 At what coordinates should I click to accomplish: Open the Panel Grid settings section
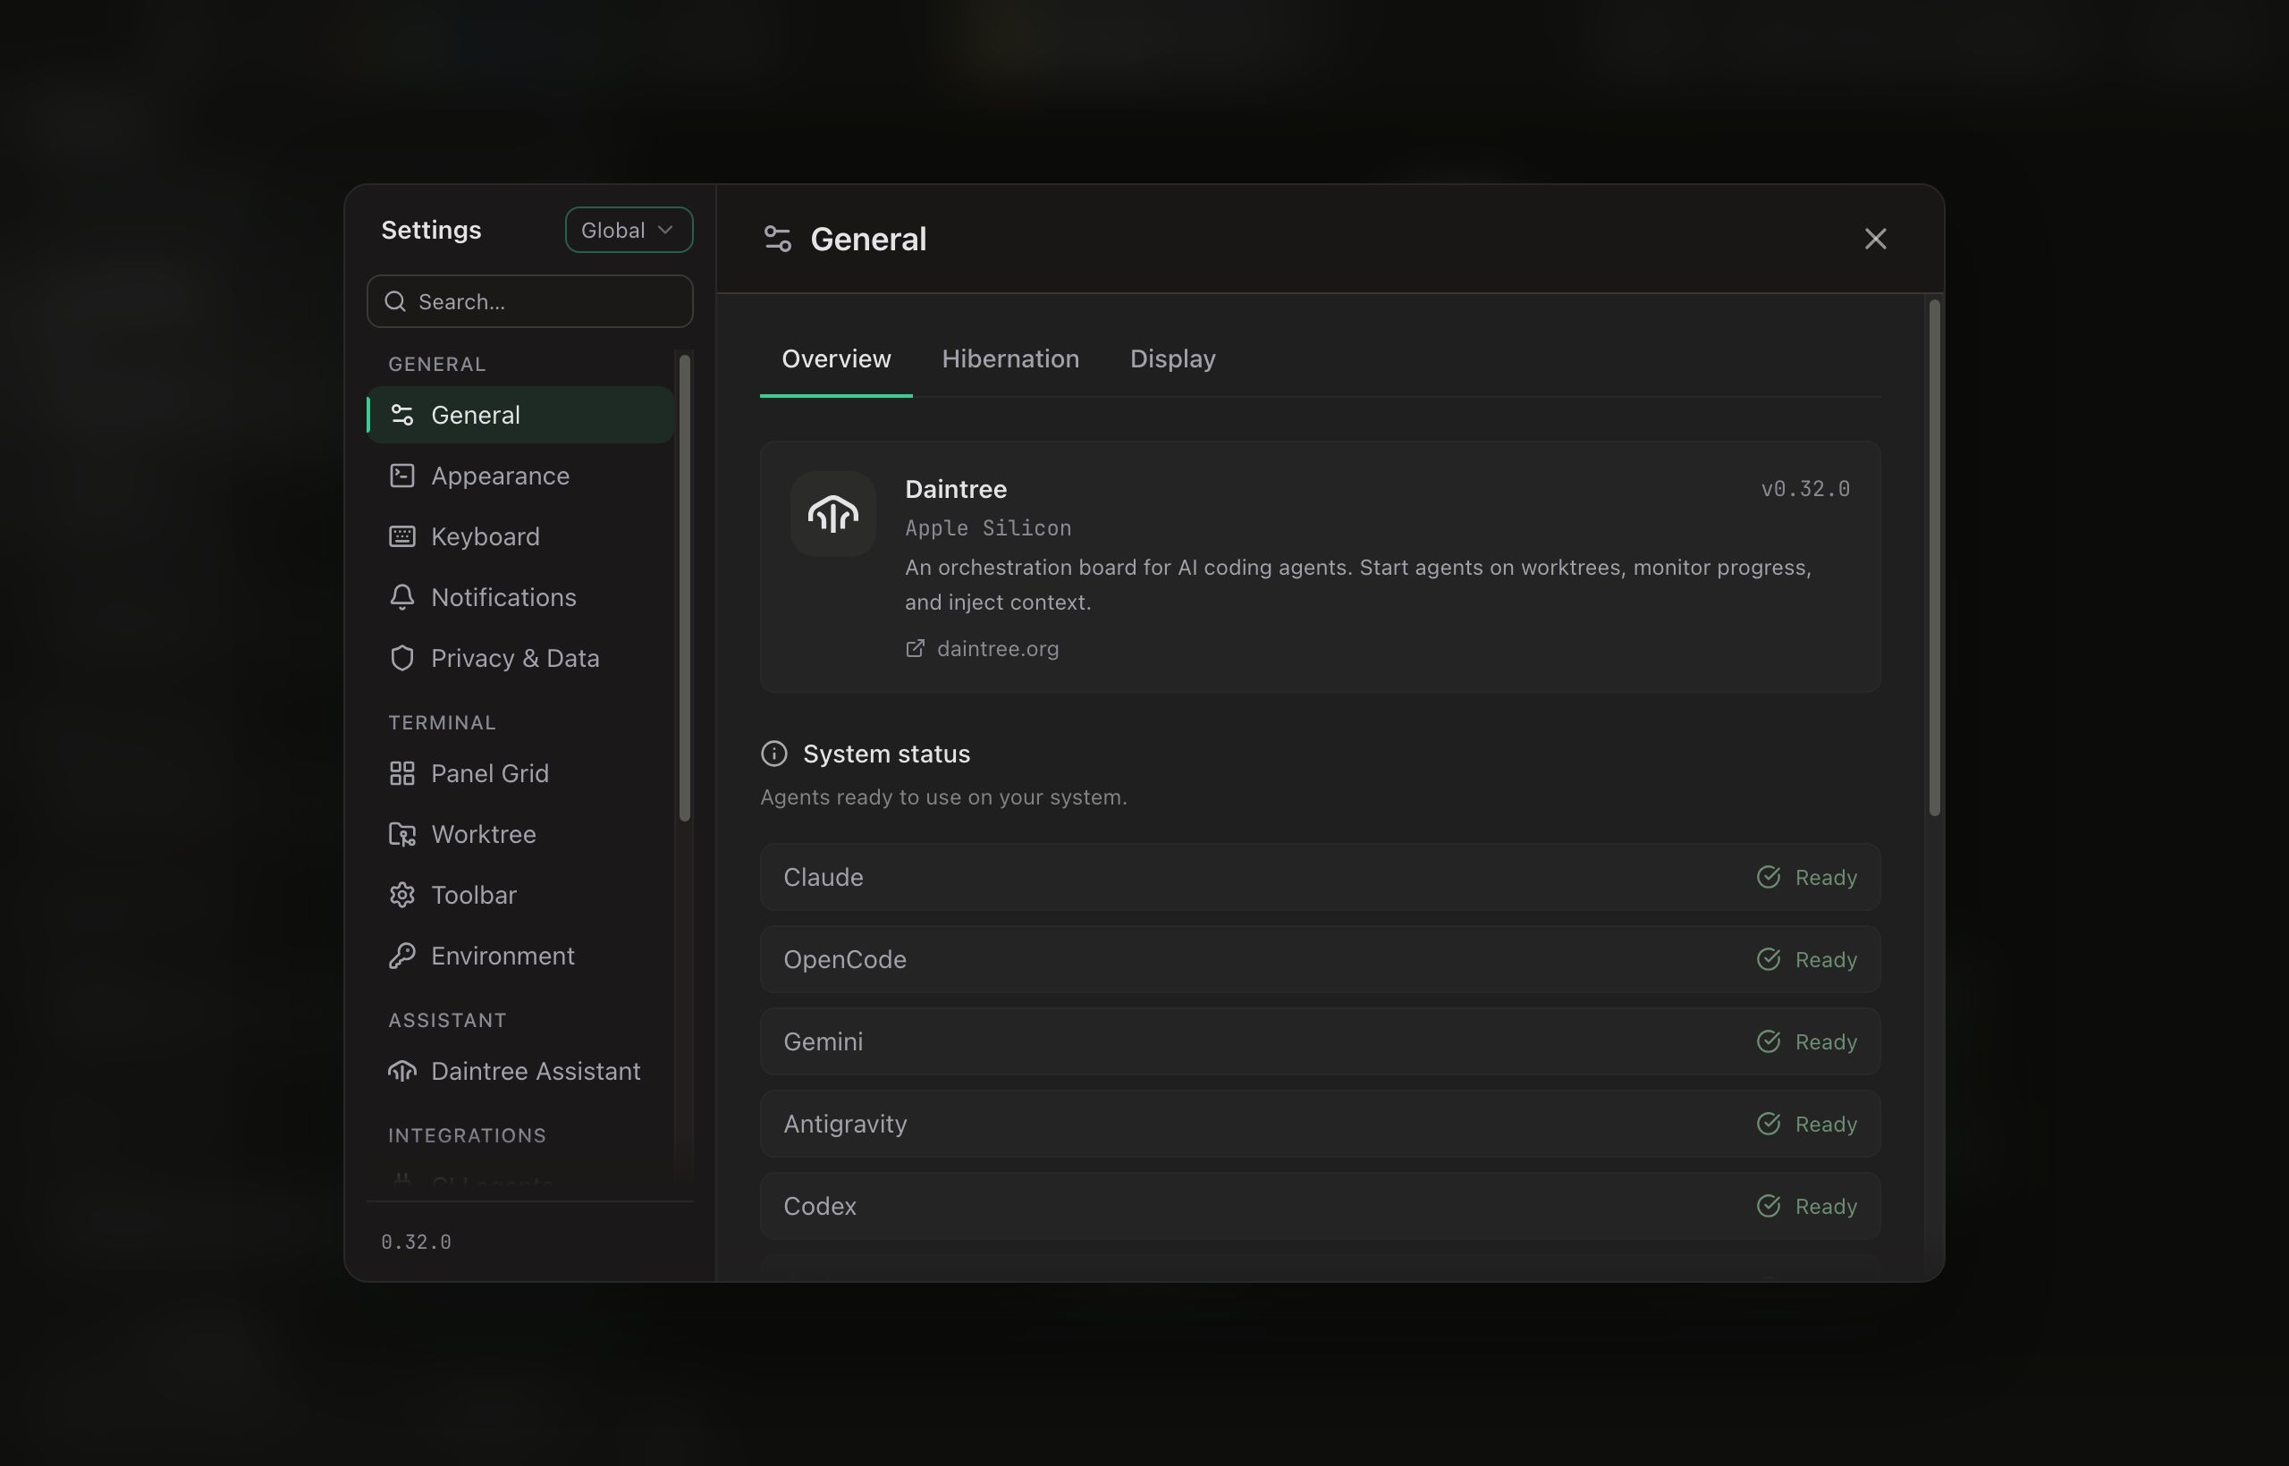520,774
